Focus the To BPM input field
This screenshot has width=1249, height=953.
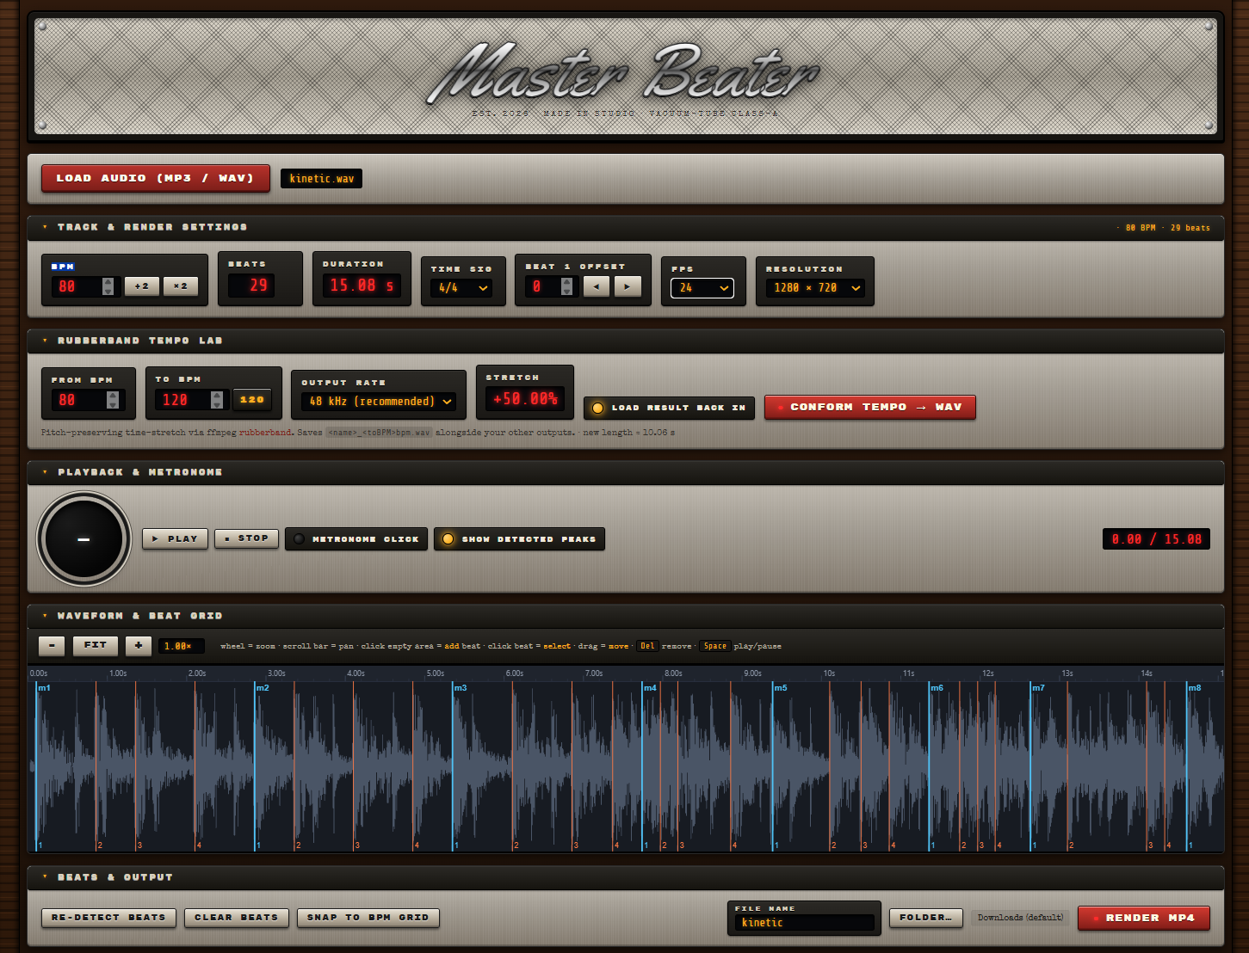[191, 400]
